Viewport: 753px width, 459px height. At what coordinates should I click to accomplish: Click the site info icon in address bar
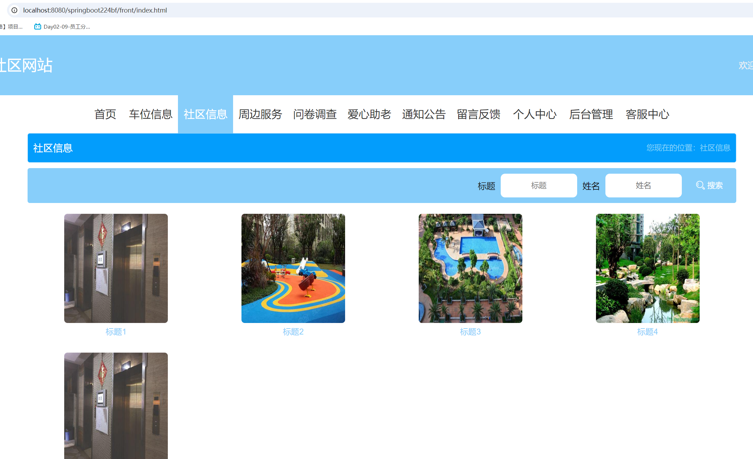[x=14, y=10]
